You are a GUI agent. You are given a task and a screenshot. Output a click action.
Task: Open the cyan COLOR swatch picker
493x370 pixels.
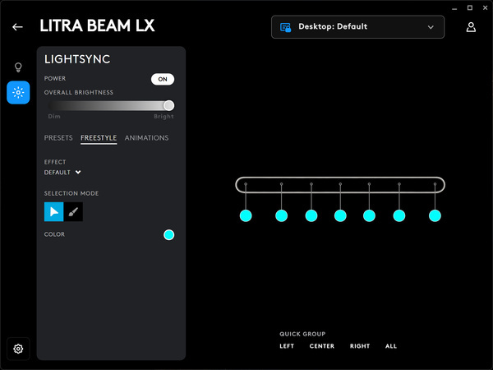tap(168, 234)
